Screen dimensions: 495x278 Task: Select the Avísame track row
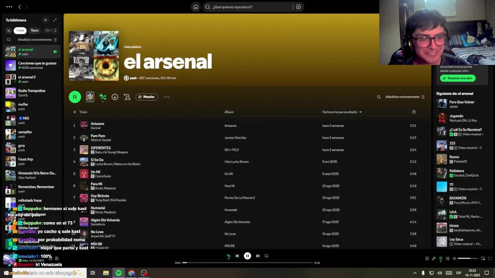247,125
